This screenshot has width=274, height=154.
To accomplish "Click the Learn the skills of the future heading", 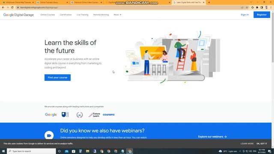I will tap(70, 47).
